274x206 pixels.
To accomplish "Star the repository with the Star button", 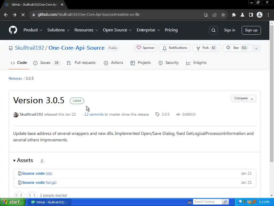I will [237, 48].
